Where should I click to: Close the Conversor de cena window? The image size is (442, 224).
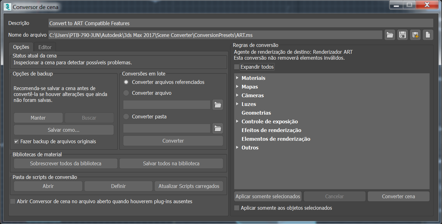pyautogui.click(x=427, y=5)
